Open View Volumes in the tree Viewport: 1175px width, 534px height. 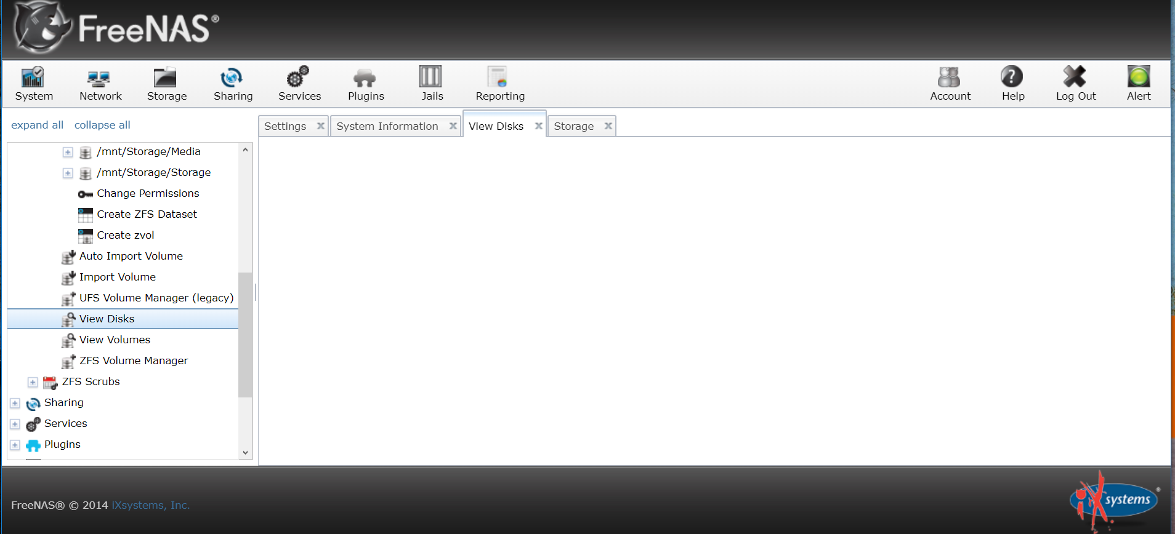point(115,340)
